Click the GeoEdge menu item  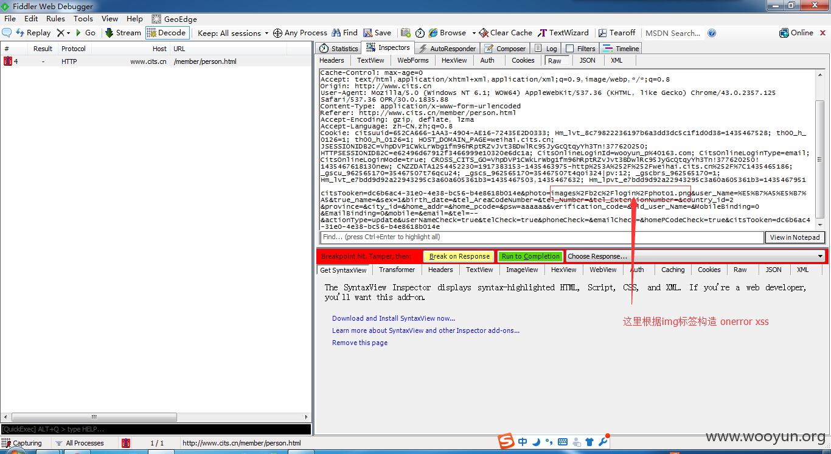click(x=175, y=19)
